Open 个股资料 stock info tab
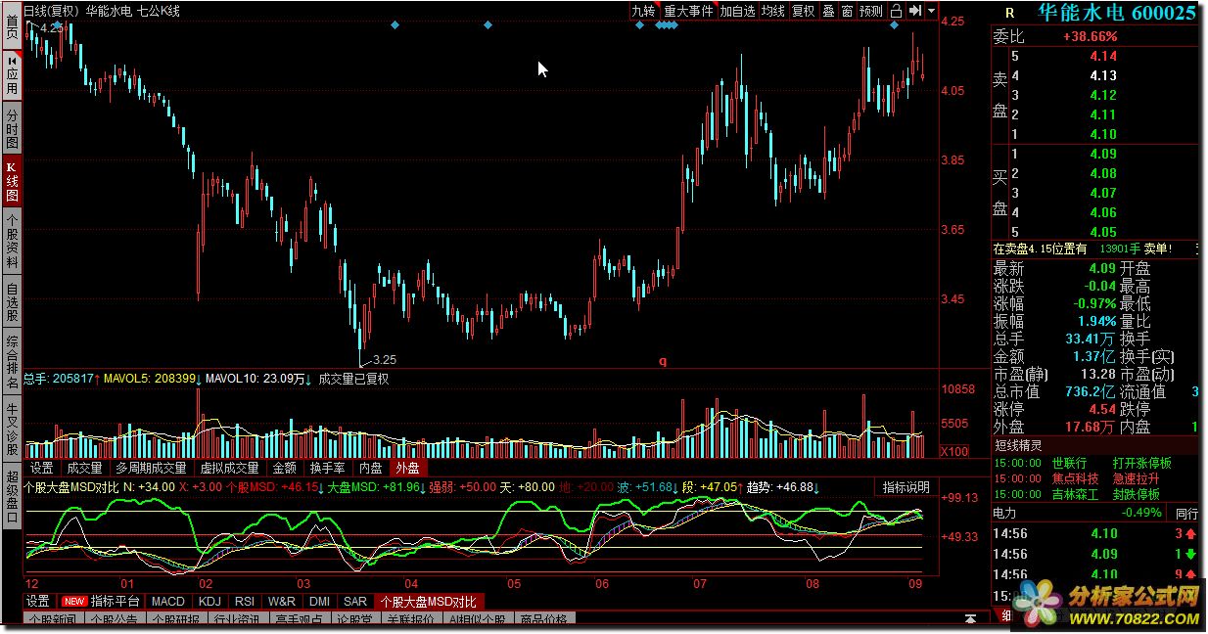Viewport: 1208px width, 634px height. coord(12,241)
